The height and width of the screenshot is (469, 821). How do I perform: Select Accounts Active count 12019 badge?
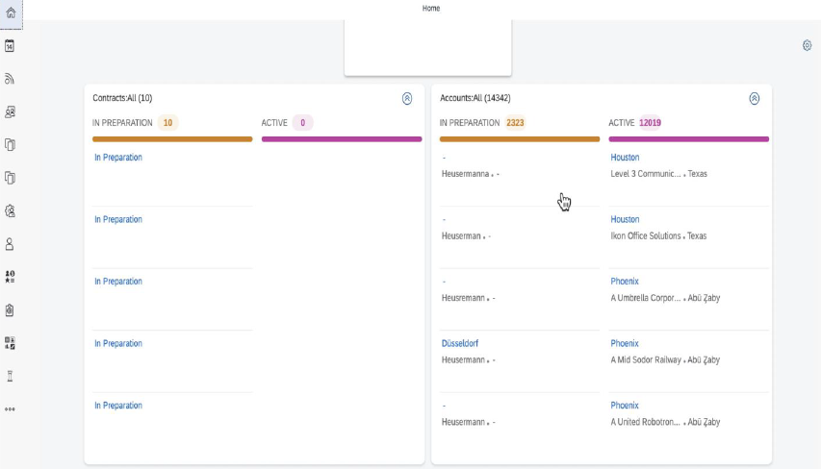(x=650, y=123)
